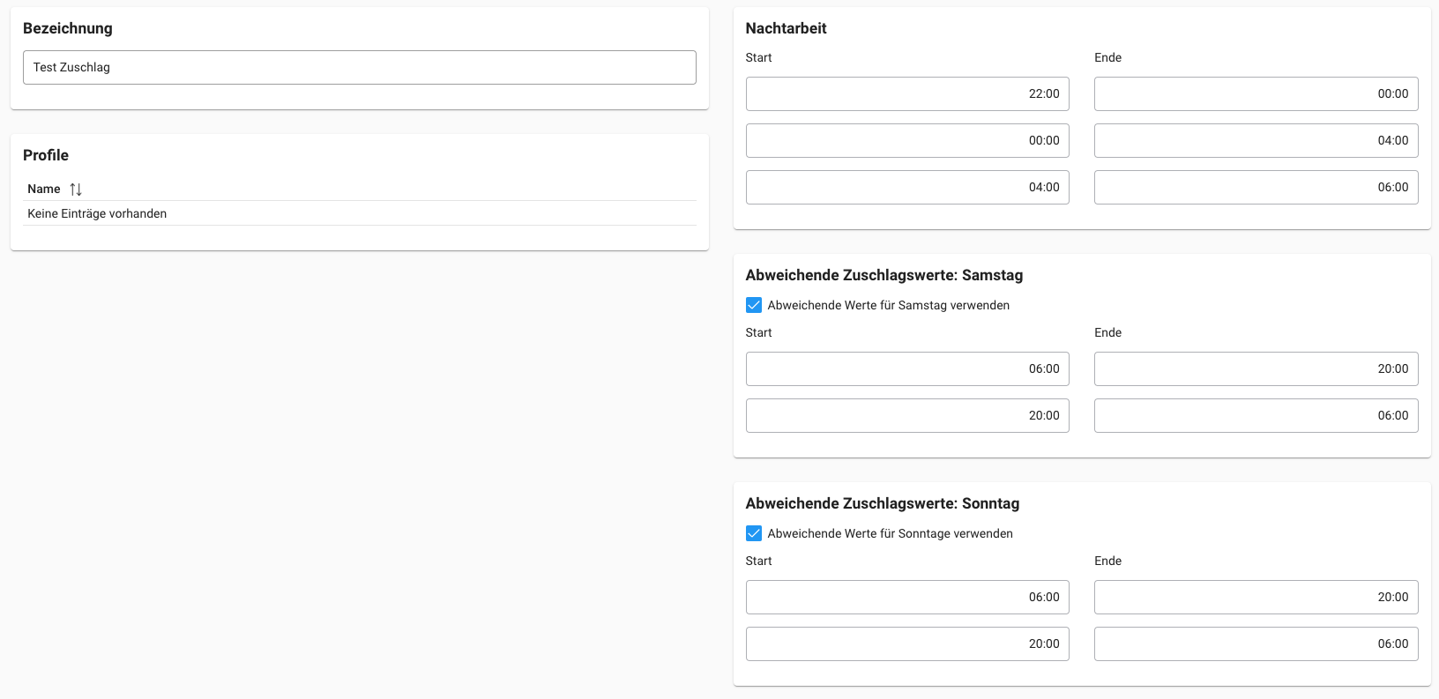Viewport: 1439px width, 699px height.
Task: Edit Nachtarbeit Ende field showing 06:00
Action: (x=1256, y=188)
